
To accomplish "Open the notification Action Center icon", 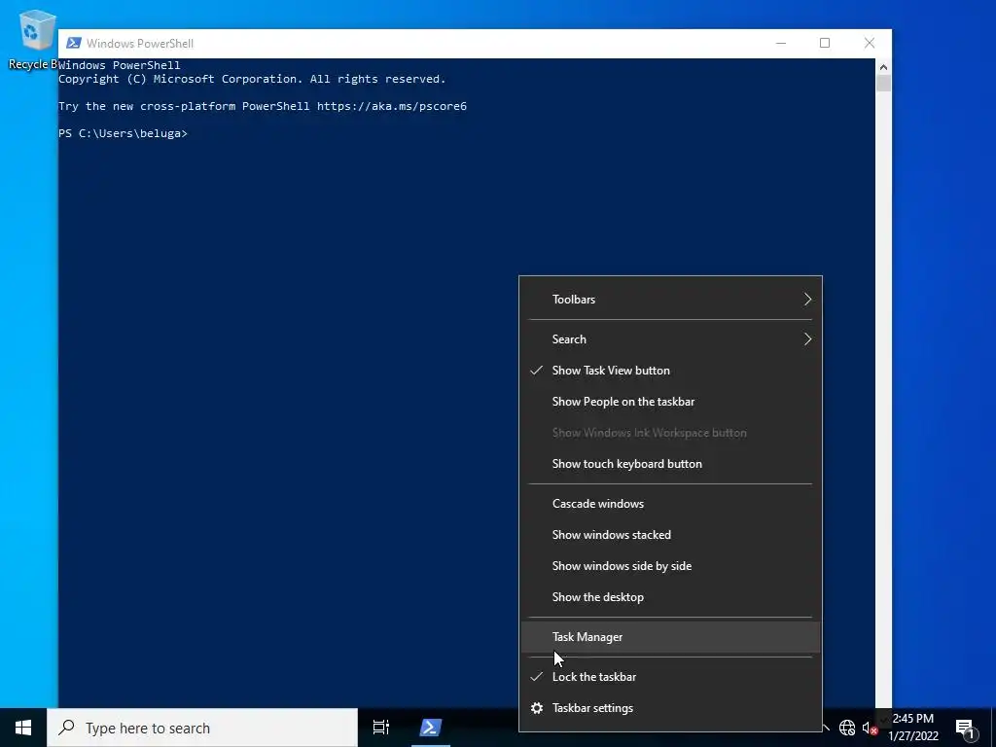I will (965, 728).
